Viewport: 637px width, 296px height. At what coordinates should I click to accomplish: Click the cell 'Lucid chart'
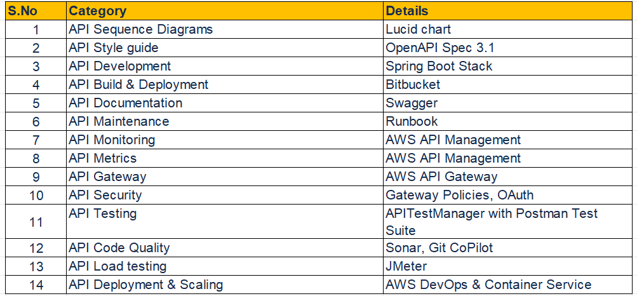[507, 29]
